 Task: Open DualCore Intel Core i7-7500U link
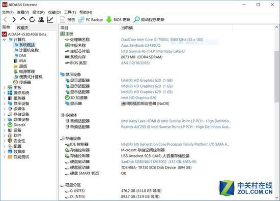[162, 40]
